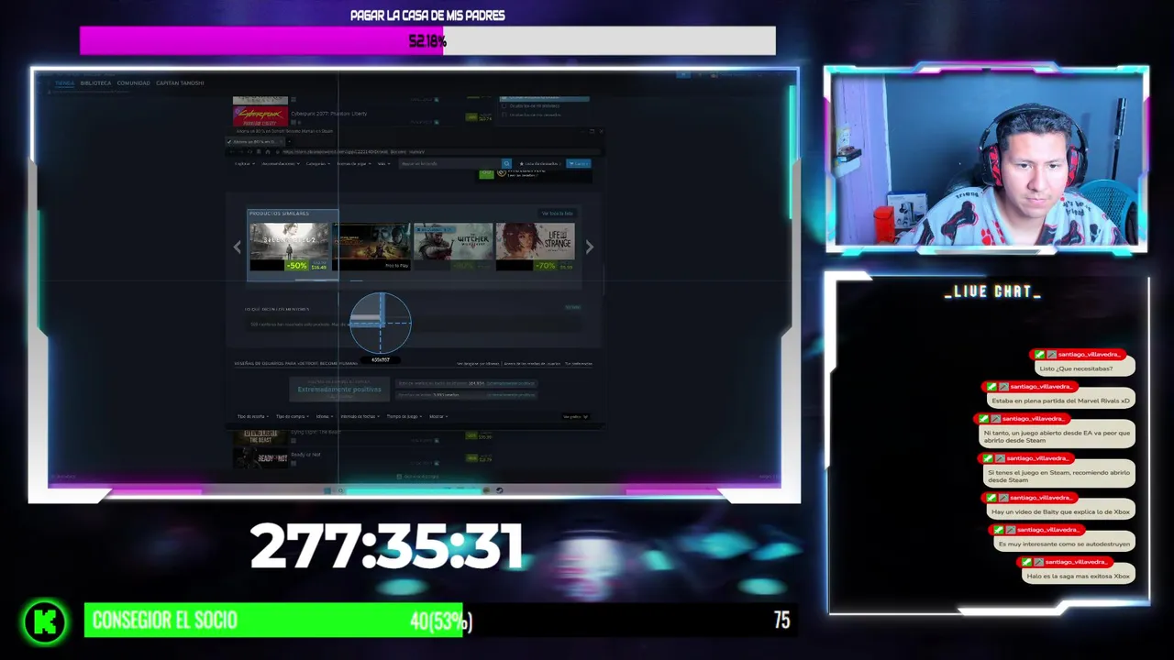Viewport: 1174px width, 660px height.
Task: Open Lista de deseados link
Action: coord(539,164)
